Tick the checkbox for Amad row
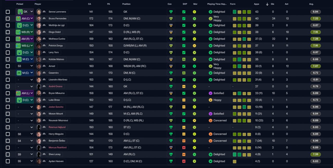 coord(8,66)
